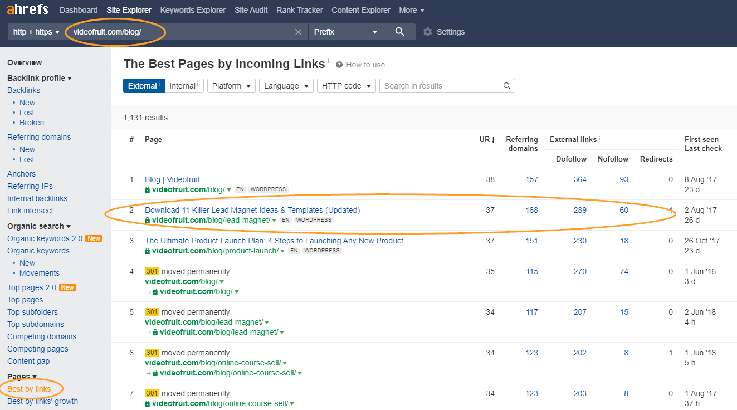Click the Referring domains column header
Viewport: 737px width, 410px height.
522,144
